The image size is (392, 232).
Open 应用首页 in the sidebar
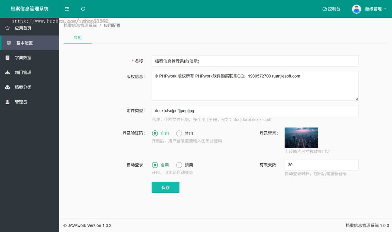point(29,28)
